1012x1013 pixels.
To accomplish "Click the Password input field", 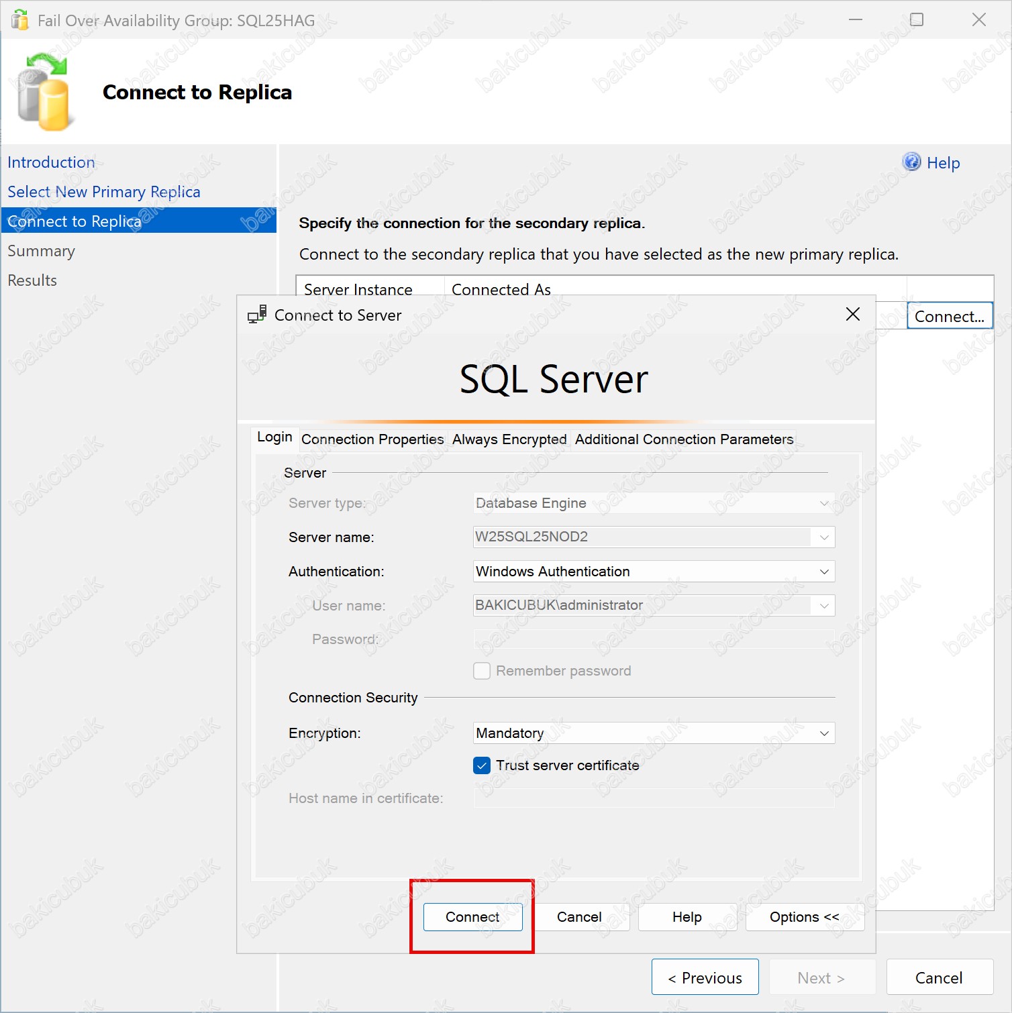I will tap(654, 639).
